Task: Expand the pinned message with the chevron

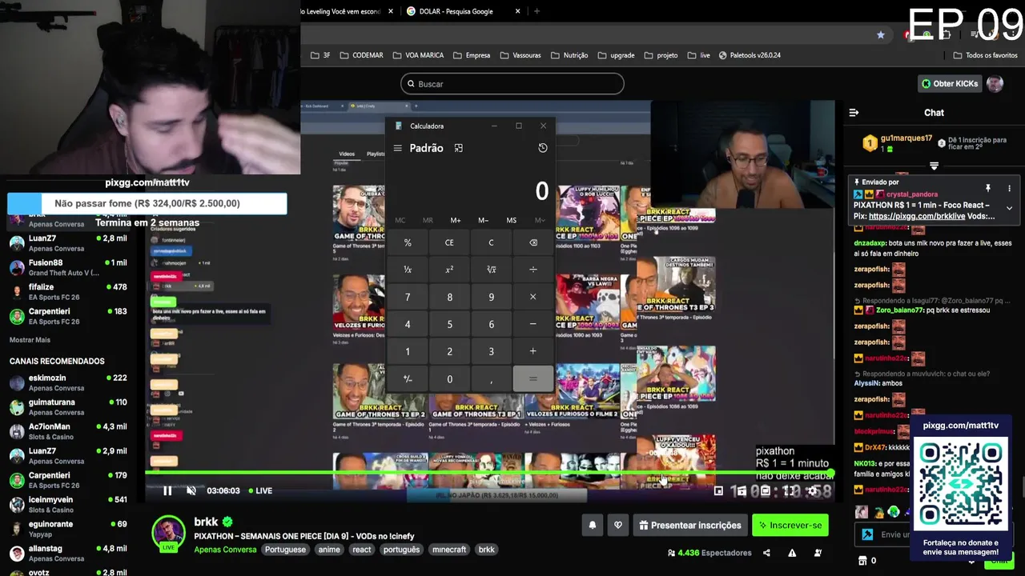Action: point(1009,208)
